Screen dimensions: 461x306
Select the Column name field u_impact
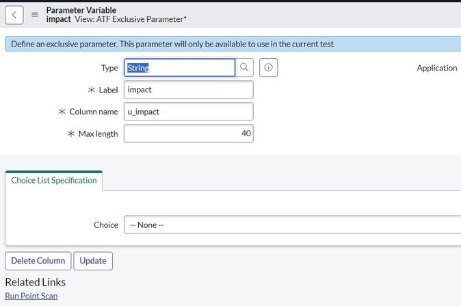pos(189,112)
